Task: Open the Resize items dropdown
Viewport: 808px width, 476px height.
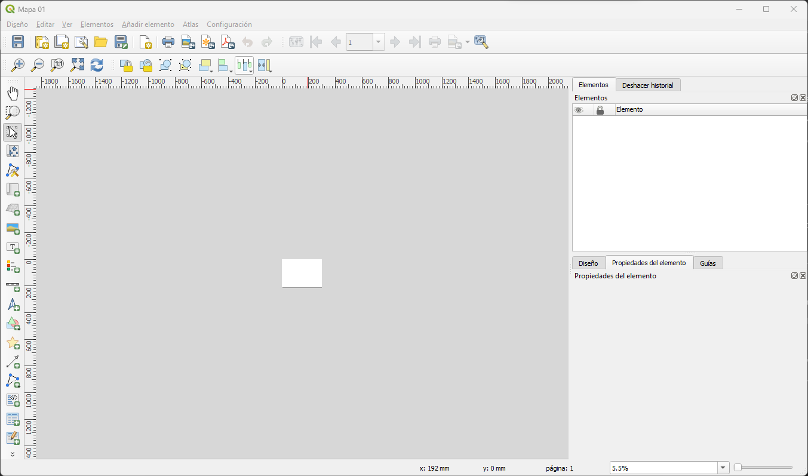Action: (265, 65)
